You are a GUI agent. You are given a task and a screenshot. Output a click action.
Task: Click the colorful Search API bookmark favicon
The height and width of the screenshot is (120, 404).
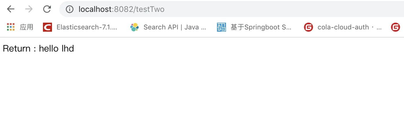coord(134,27)
